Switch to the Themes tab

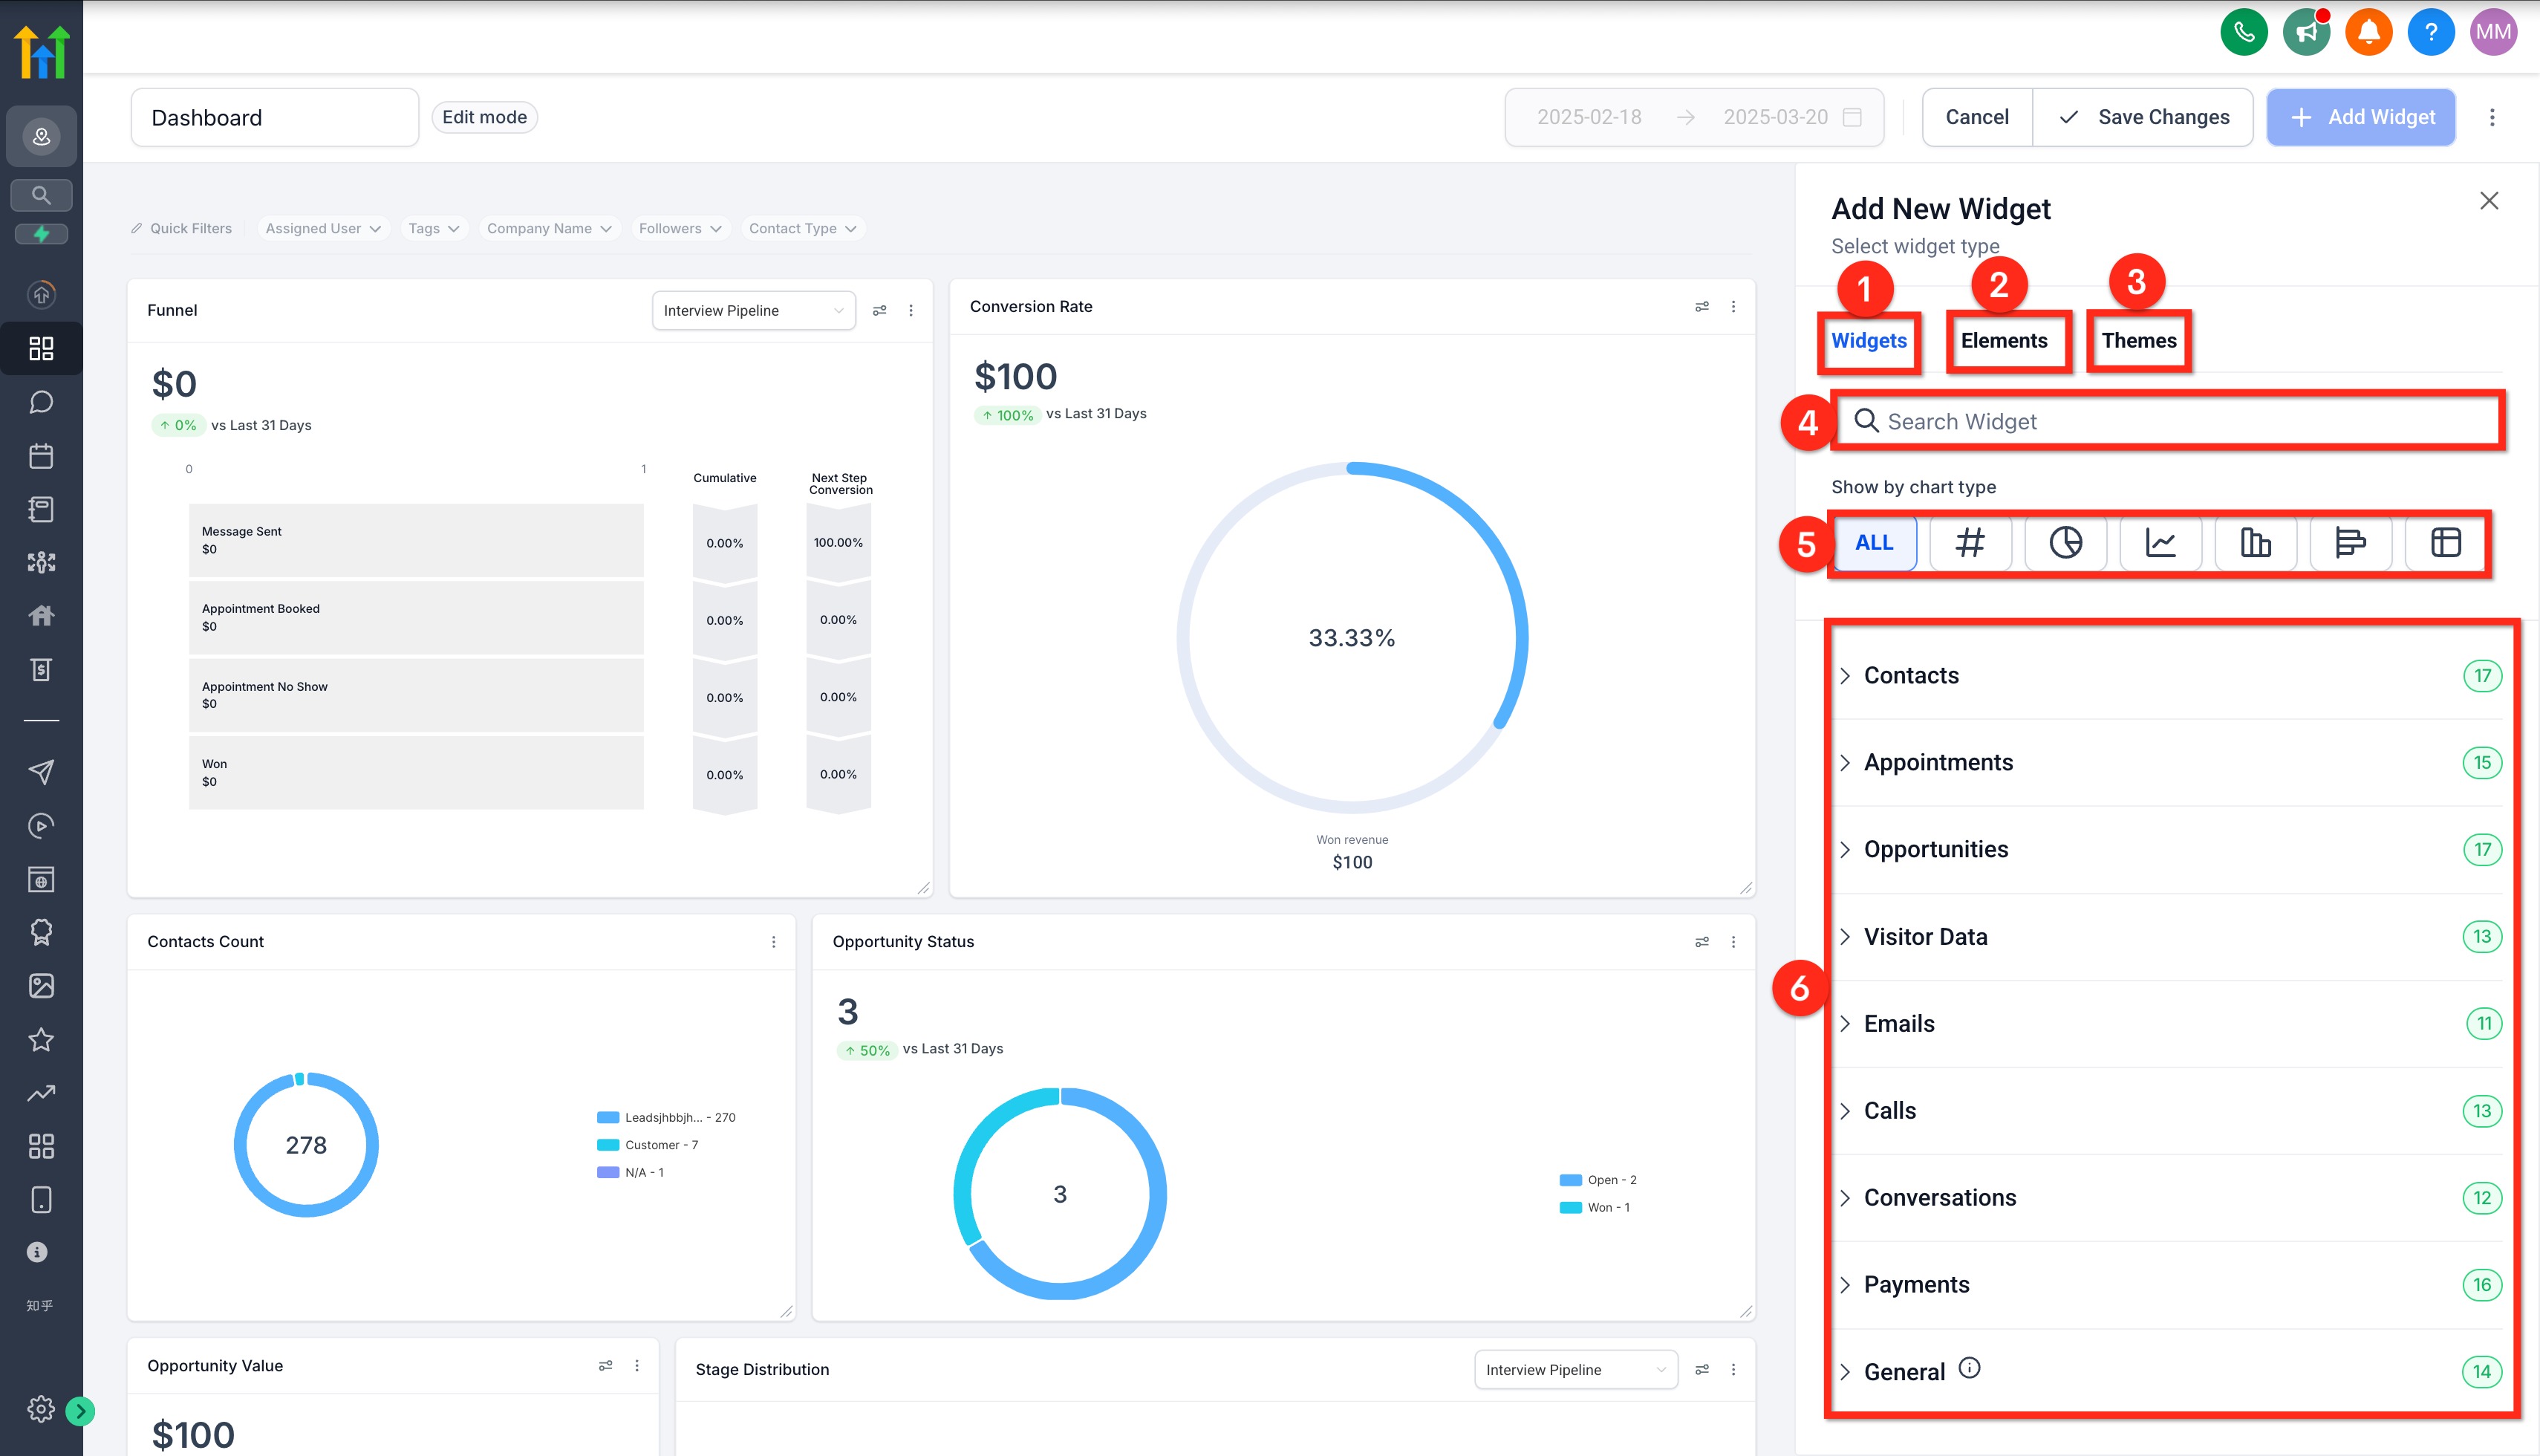point(2138,341)
